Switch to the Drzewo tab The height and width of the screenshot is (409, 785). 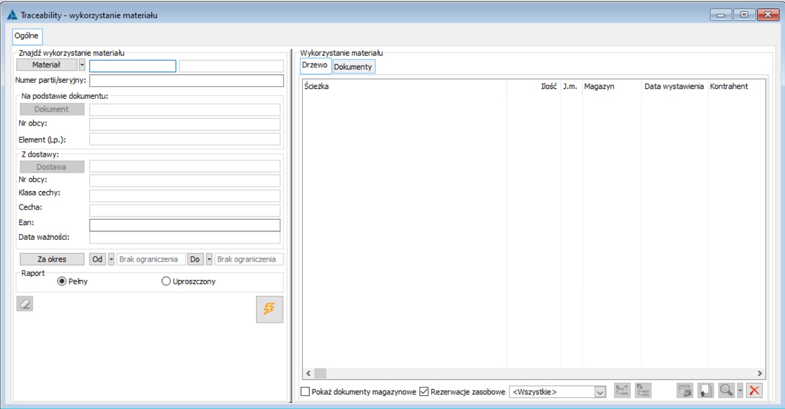pyautogui.click(x=315, y=66)
